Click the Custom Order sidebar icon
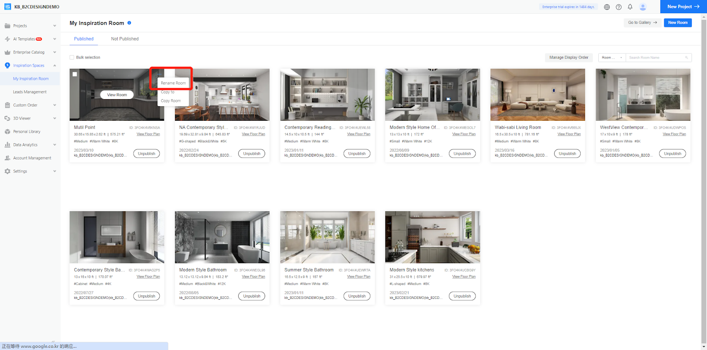 point(8,105)
